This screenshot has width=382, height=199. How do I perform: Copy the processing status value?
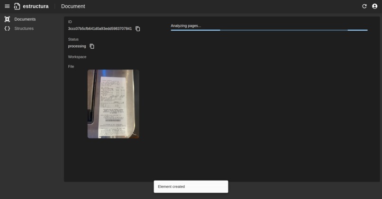92,46
